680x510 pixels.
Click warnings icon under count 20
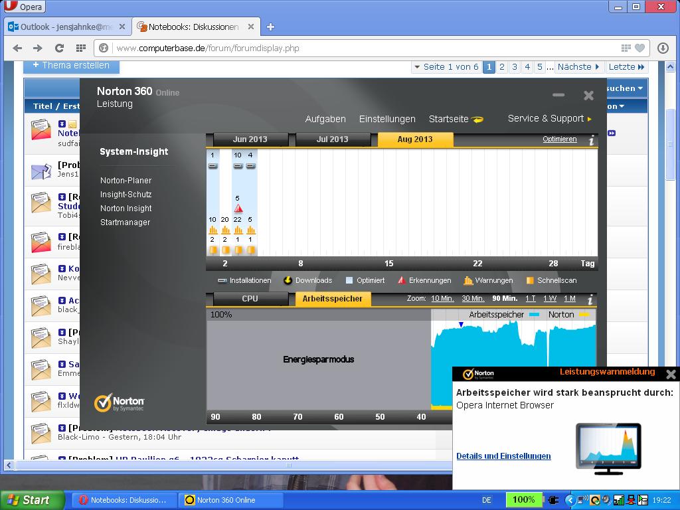(226, 230)
